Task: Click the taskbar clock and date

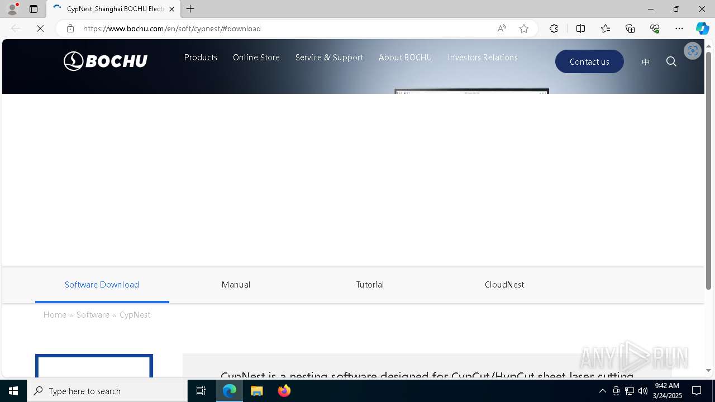Action: click(668, 391)
